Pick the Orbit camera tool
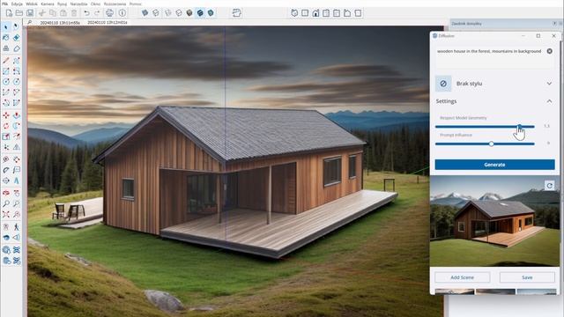The image size is (564, 317). 6,193
